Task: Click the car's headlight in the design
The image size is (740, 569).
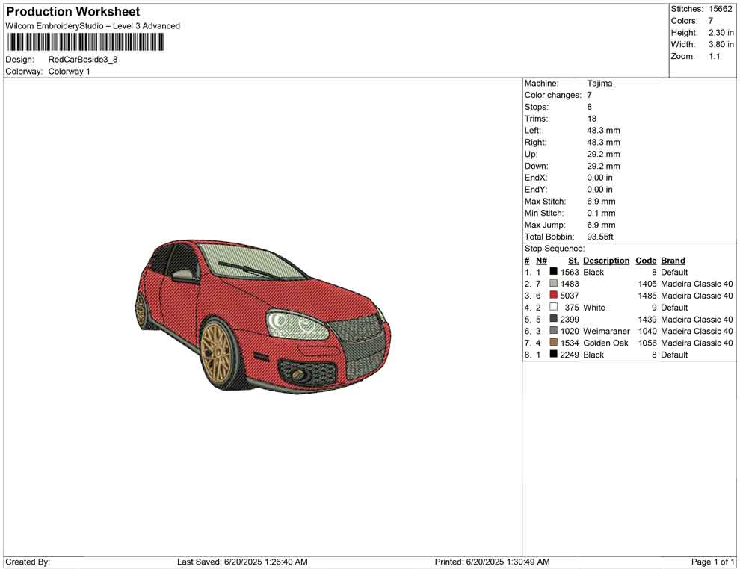Action: (297, 324)
